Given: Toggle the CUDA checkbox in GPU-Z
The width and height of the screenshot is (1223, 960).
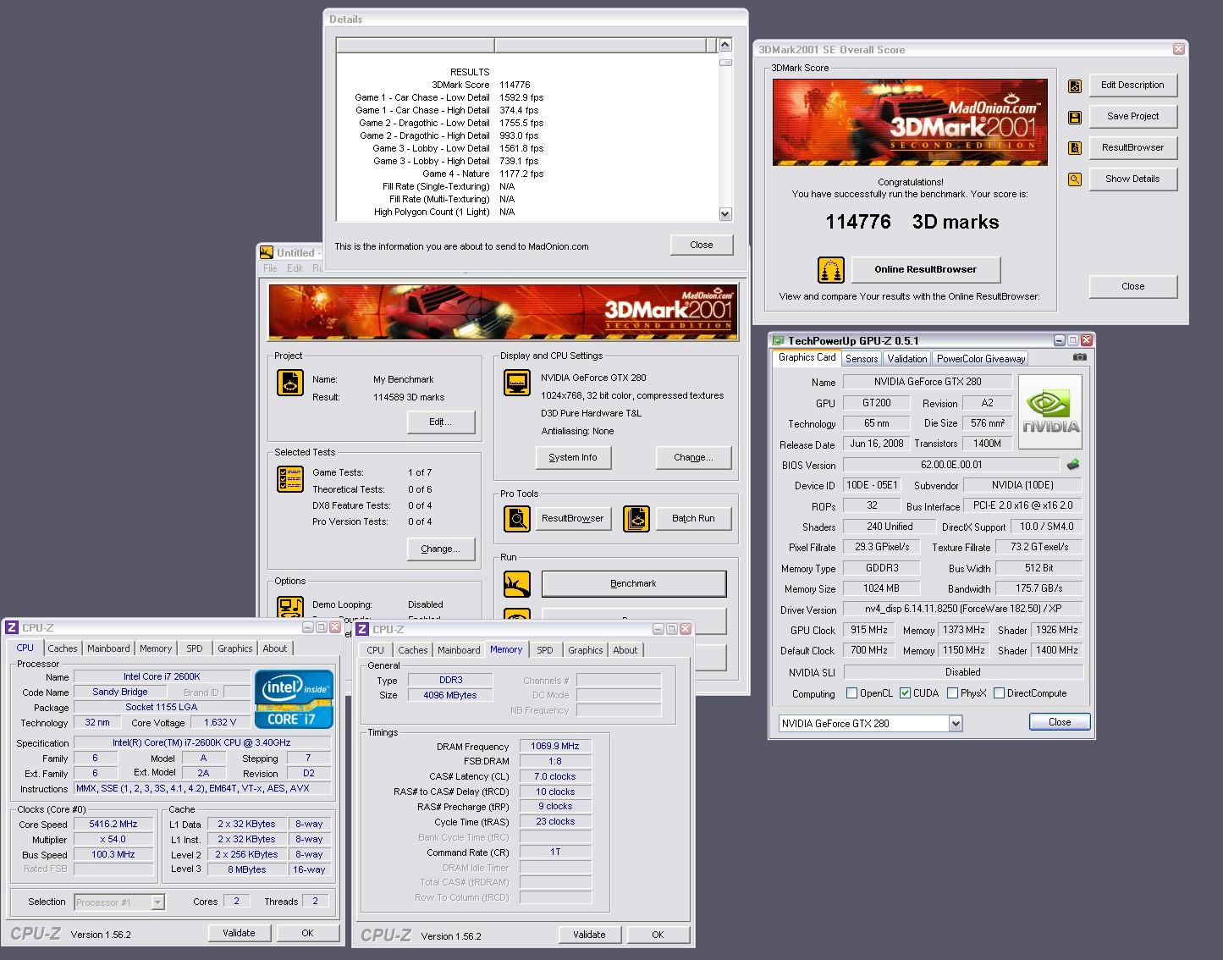Looking at the screenshot, I should coord(906,692).
